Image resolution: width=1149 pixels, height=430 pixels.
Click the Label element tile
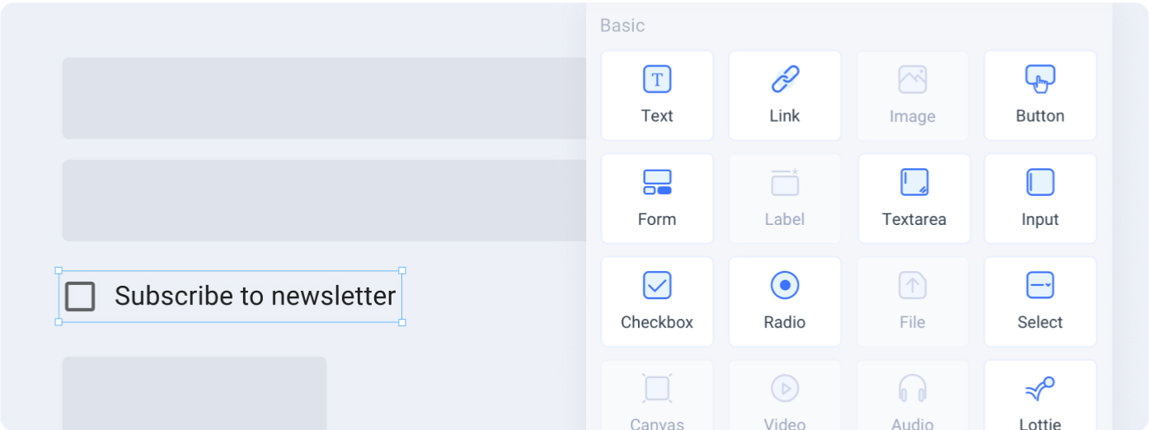tap(785, 199)
